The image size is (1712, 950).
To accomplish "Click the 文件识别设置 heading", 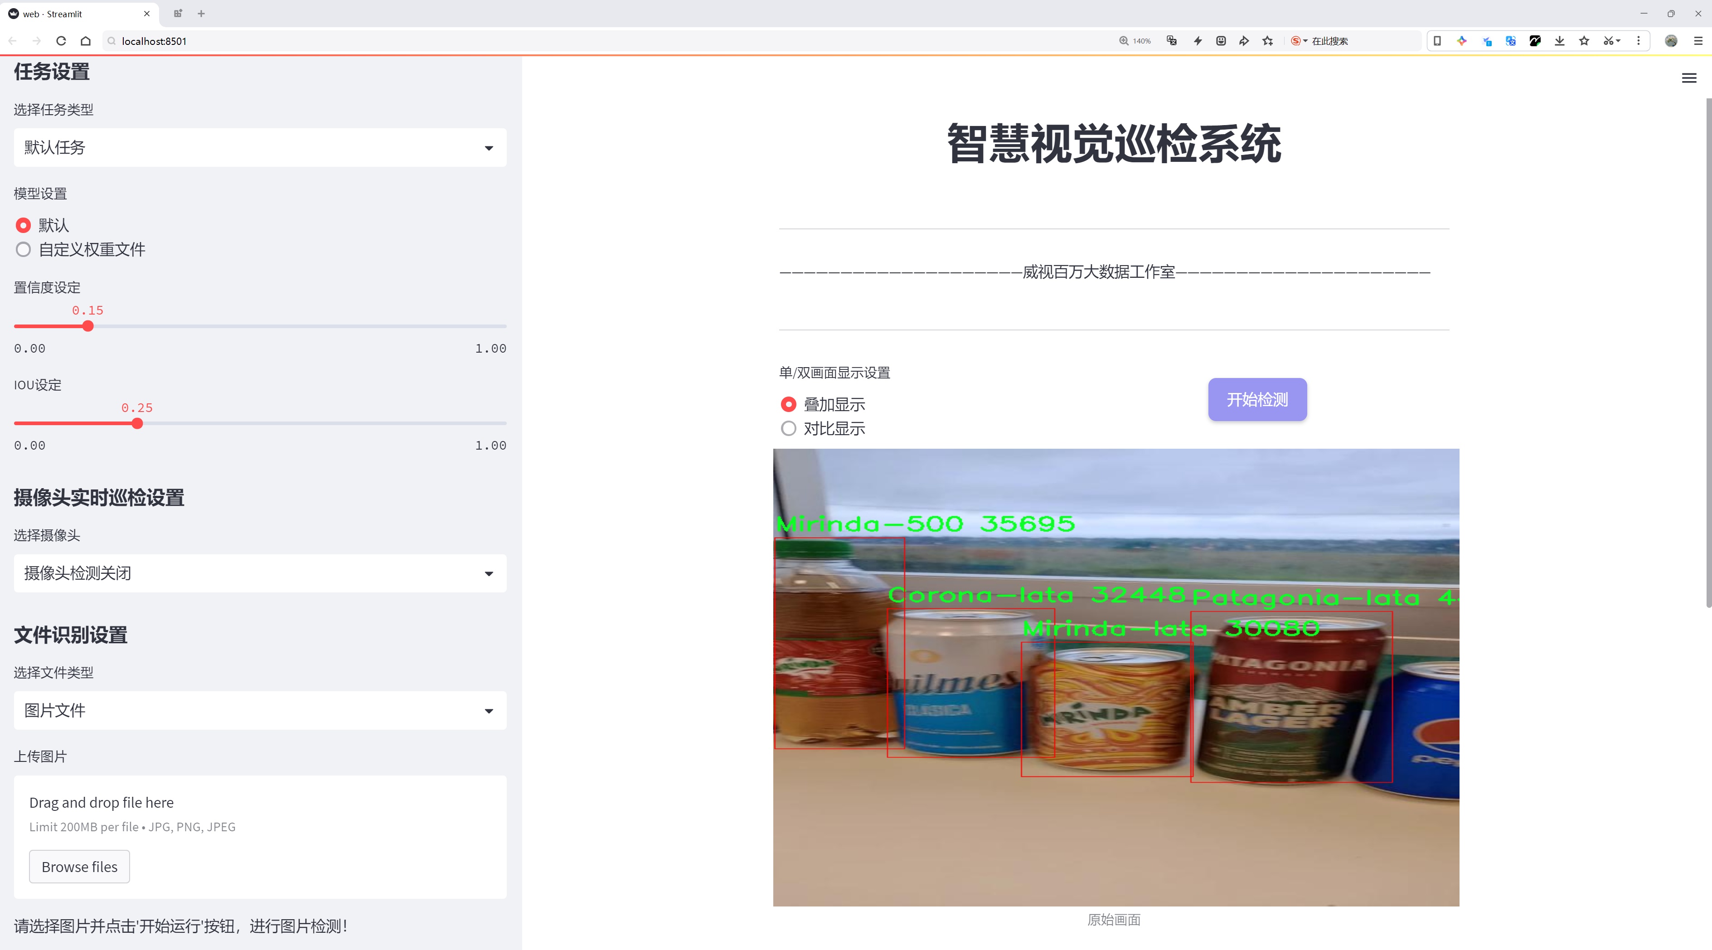I will point(70,635).
